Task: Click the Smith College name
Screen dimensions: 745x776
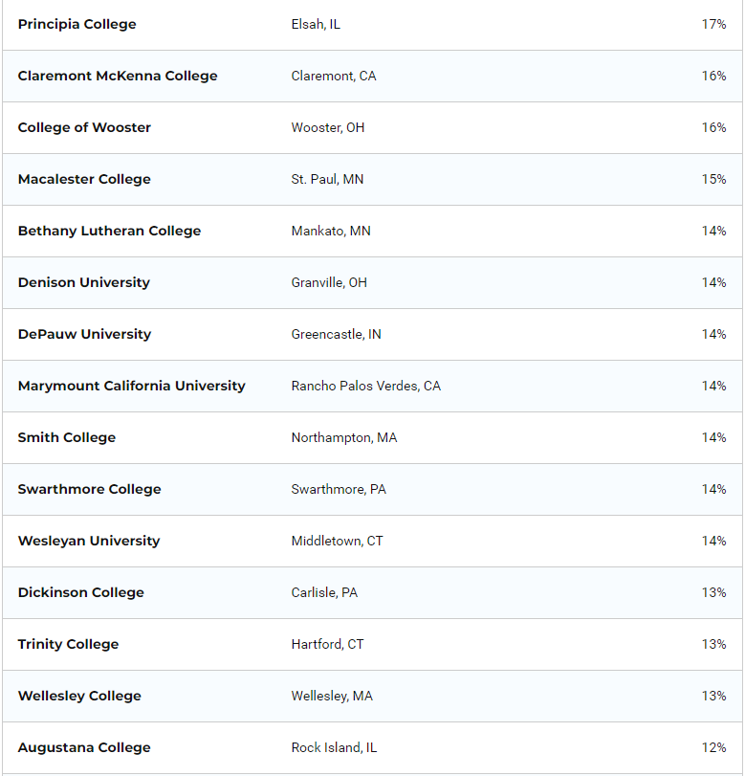Action: [x=66, y=437]
